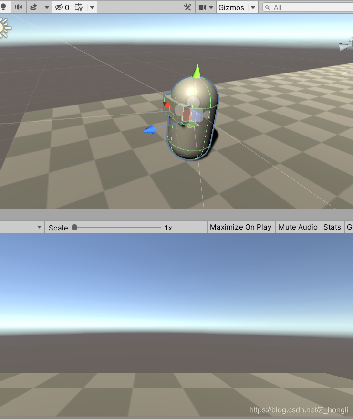Toggle Gizmos button in scene toolbar
353x419 pixels.
231,8
